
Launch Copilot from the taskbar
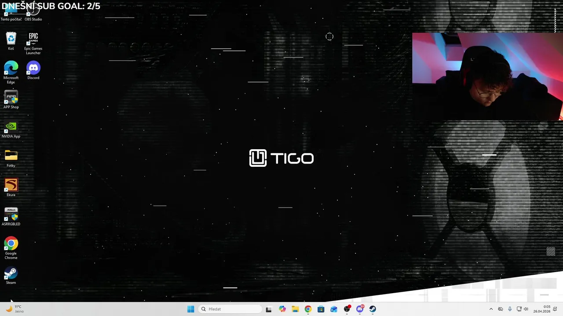click(x=282, y=309)
